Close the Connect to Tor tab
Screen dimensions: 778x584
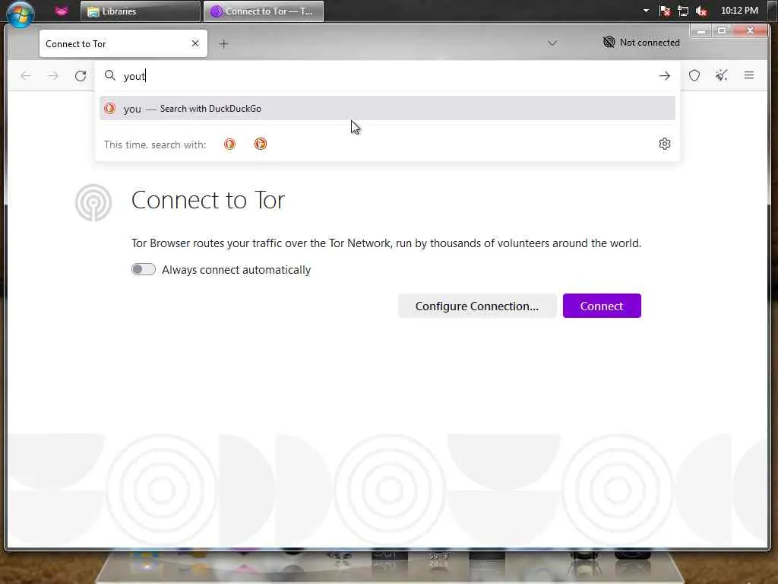(x=195, y=43)
